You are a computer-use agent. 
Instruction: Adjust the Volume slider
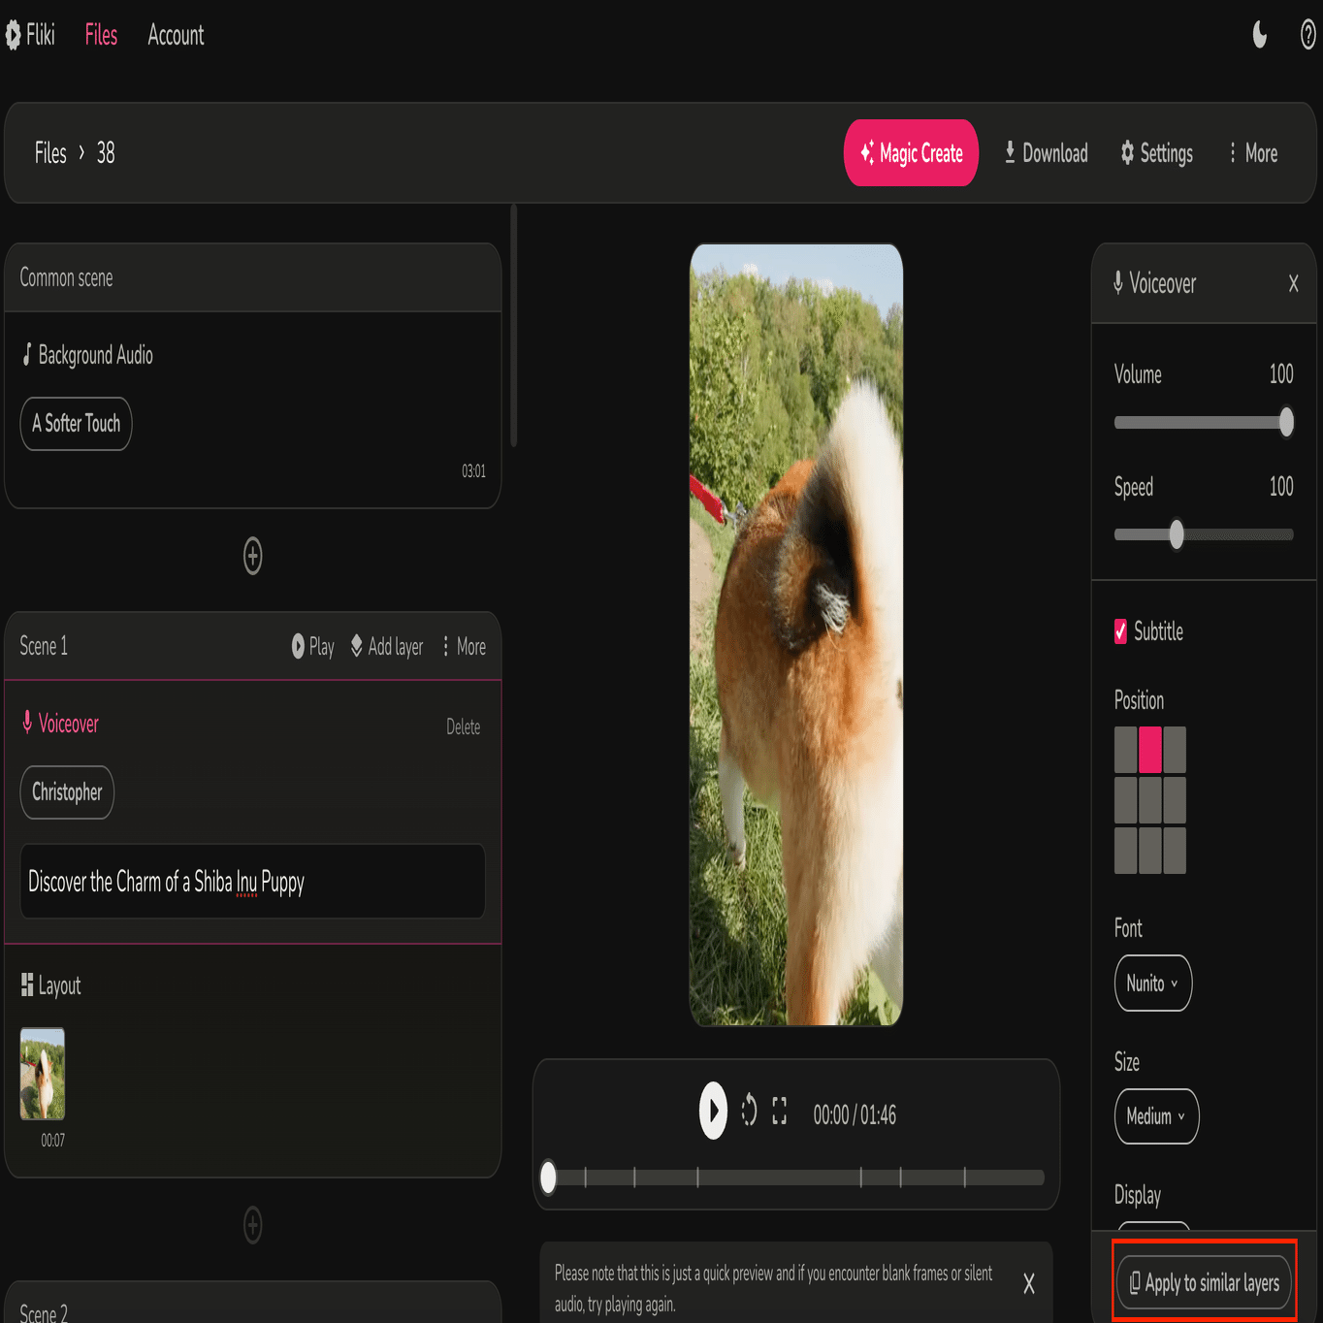[x=1204, y=422]
